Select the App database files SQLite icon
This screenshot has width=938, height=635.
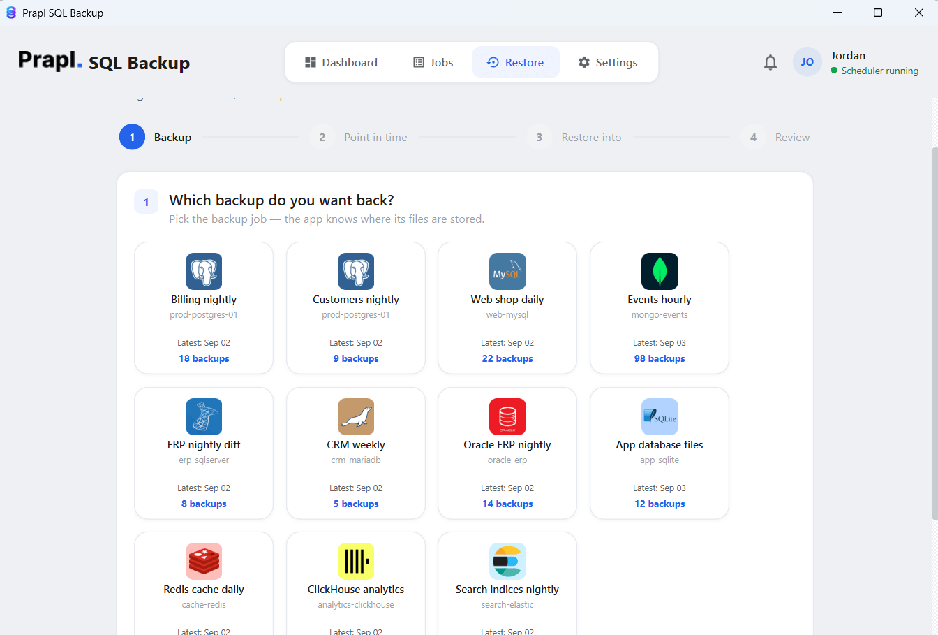tap(660, 416)
